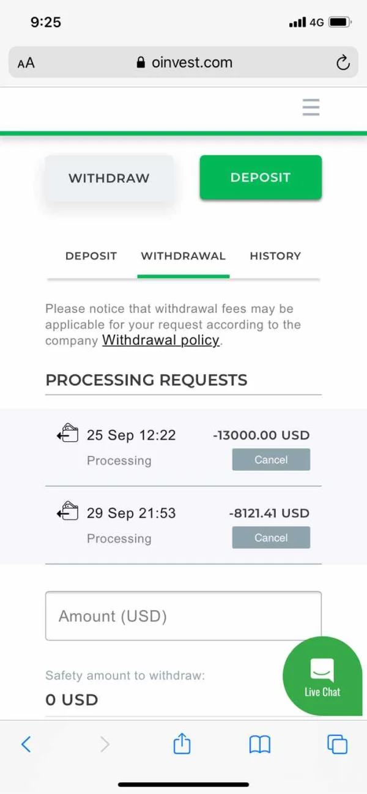Open the HISTORY tab

click(x=275, y=256)
